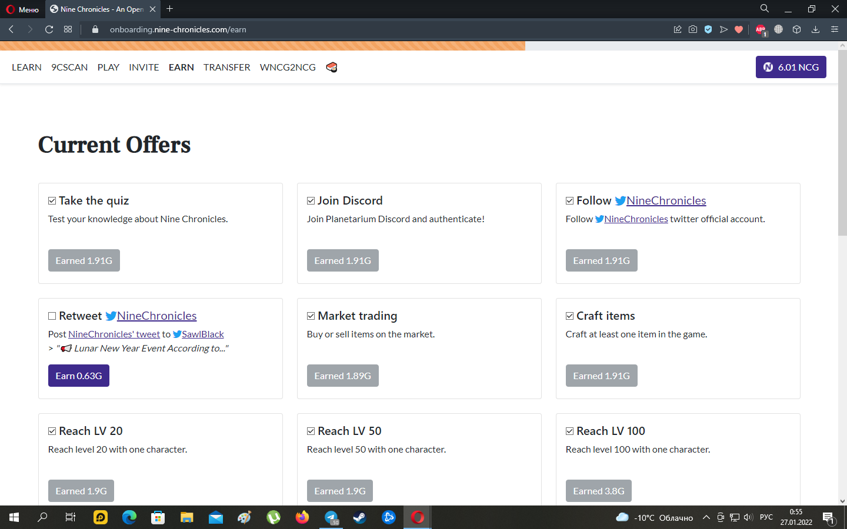Click Earned 3.8G under Reach LV 100
Screen dimensions: 847x529
tap(599, 491)
